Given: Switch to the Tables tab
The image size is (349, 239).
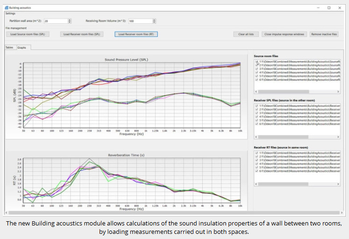Looking at the screenshot, I should (x=9, y=47).
